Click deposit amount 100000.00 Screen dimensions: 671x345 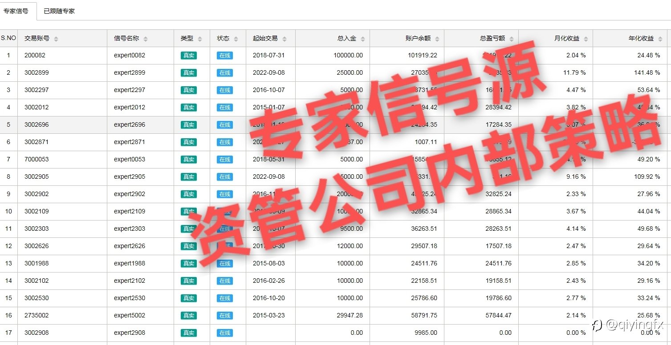pyautogui.click(x=348, y=56)
